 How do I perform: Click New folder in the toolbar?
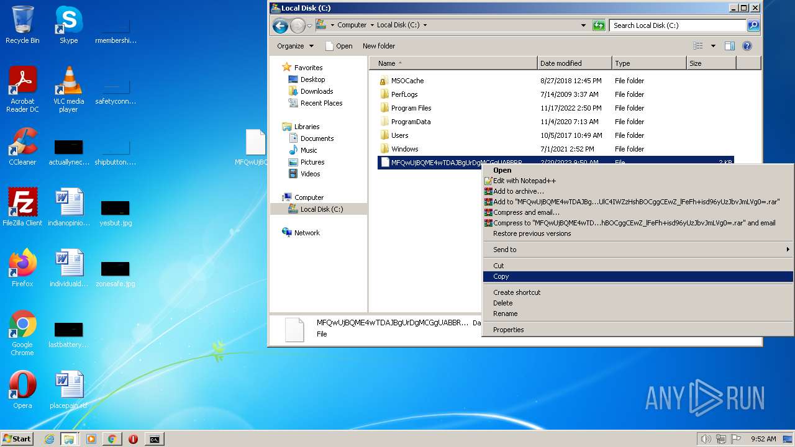pos(379,46)
